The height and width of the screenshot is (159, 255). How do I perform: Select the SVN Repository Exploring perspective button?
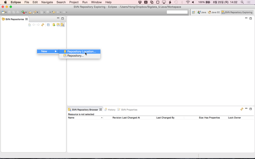[x=237, y=12]
